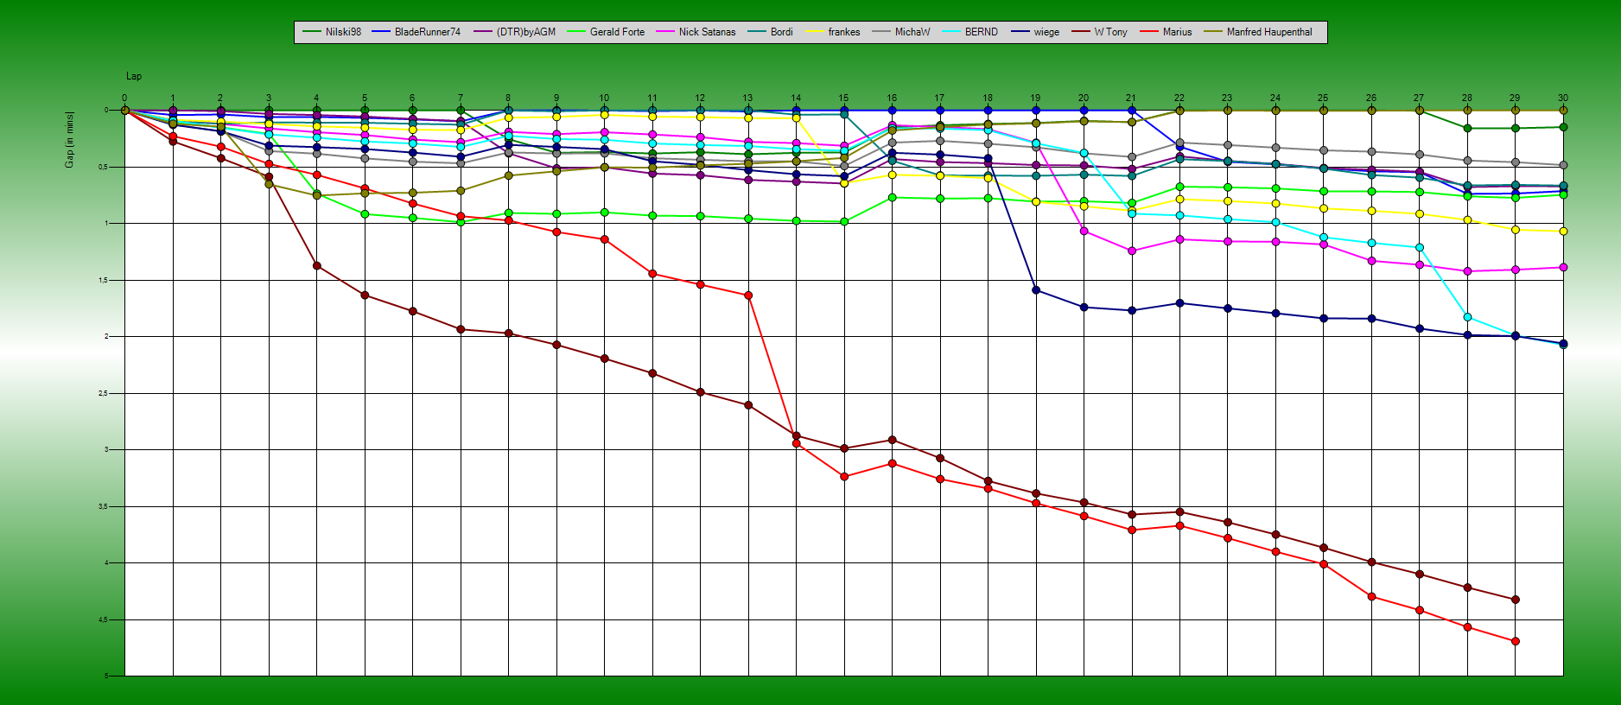Select Gerald Forte green point at lap 15
Image resolution: width=1621 pixels, height=705 pixels.
(x=844, y=222)
